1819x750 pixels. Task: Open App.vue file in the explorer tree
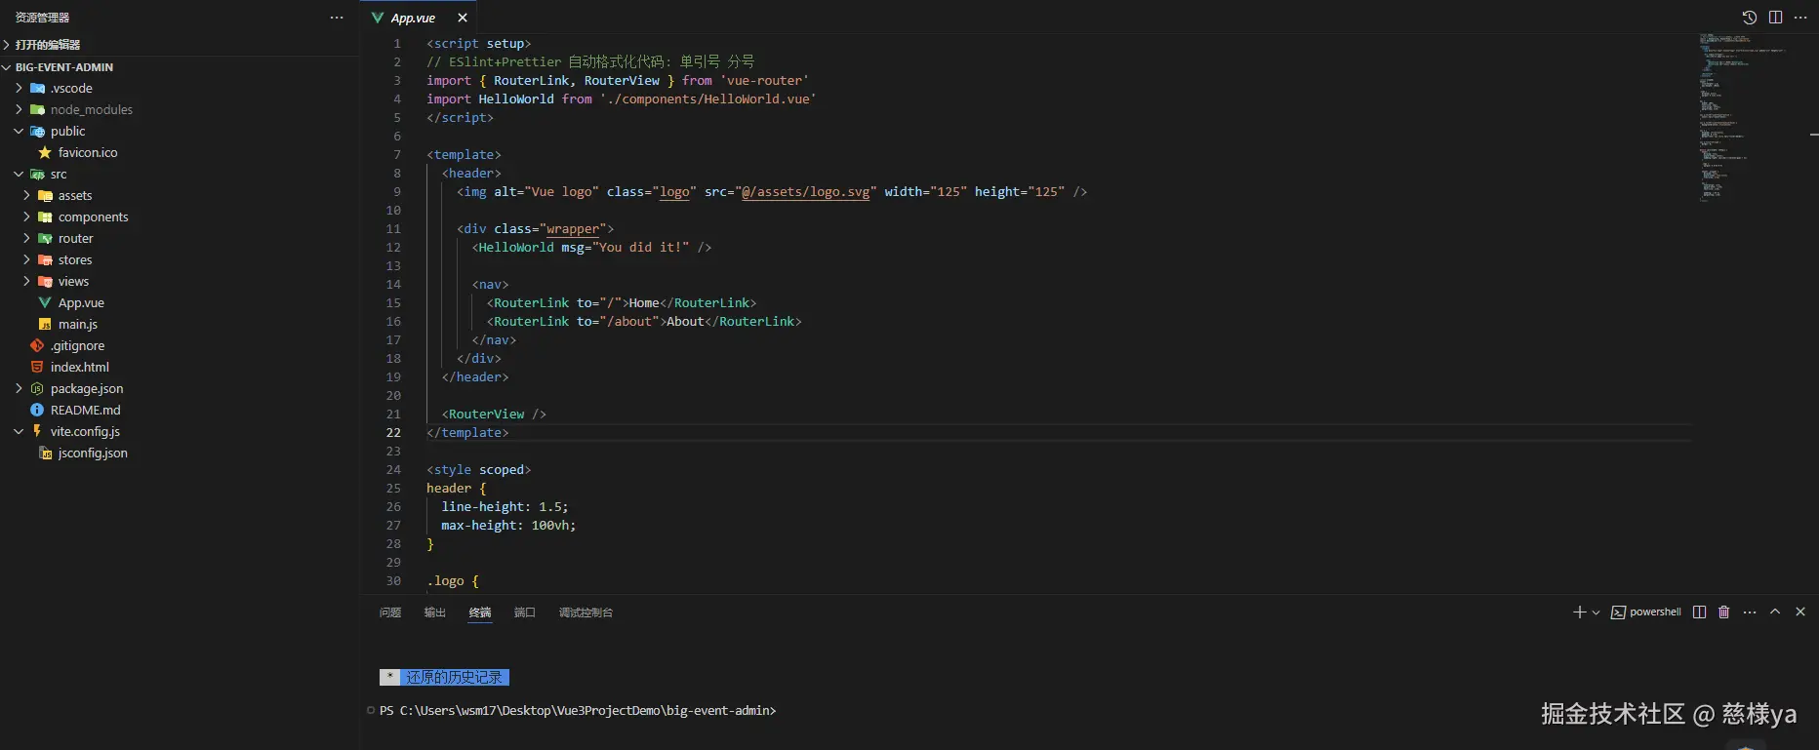[x=181, y=302]
